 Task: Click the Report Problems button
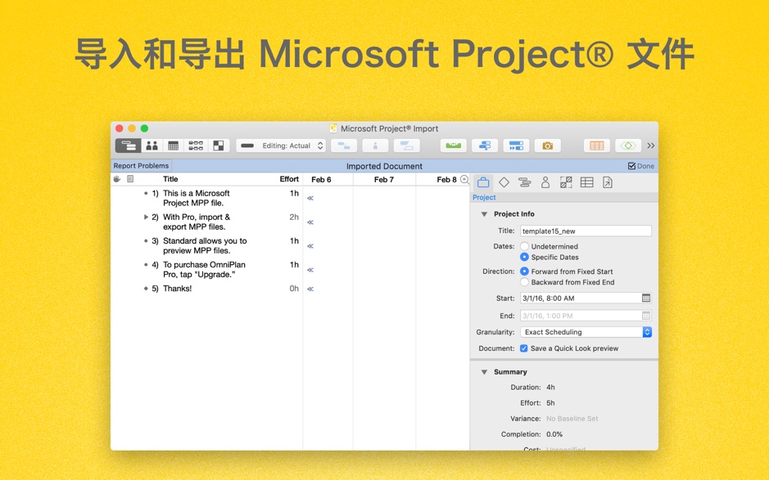point(141,165)
